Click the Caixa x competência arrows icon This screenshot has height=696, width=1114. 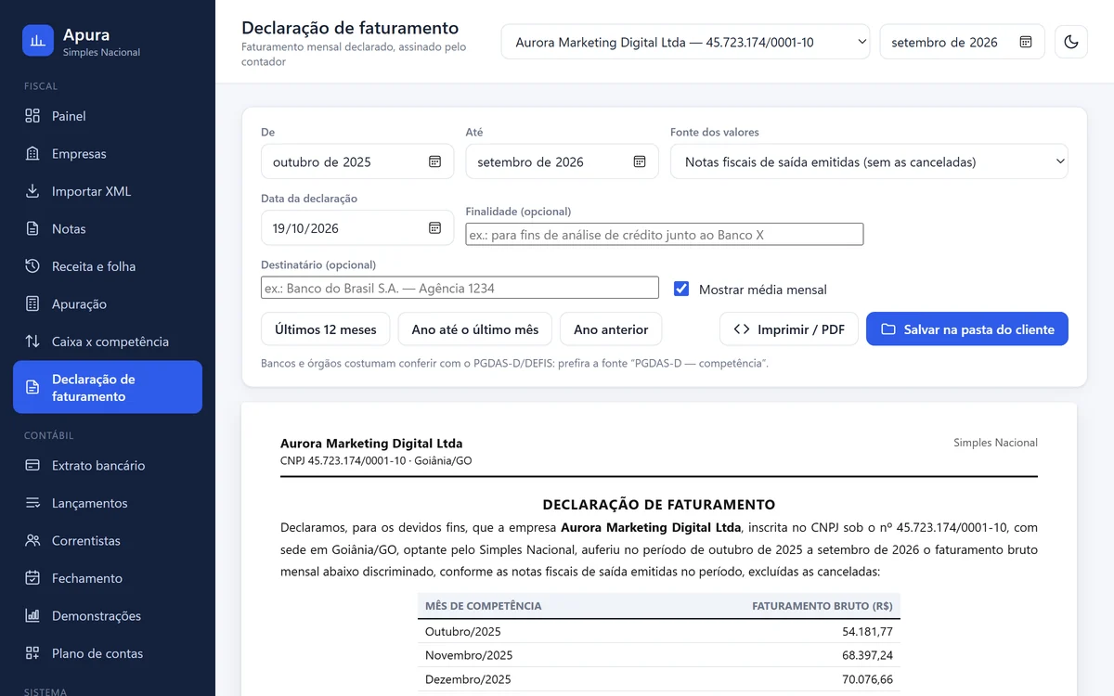click(x=32, y=342)
